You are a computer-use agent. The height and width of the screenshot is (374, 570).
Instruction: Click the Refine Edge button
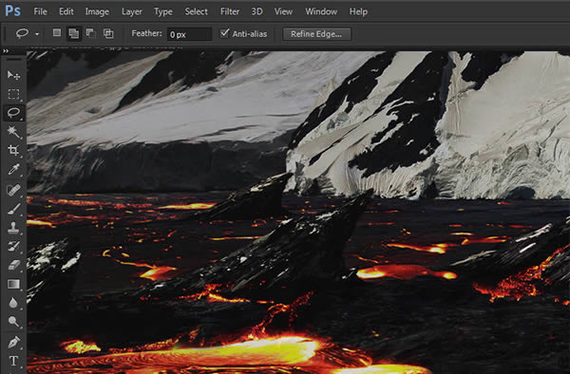click(x=316, y=34)
